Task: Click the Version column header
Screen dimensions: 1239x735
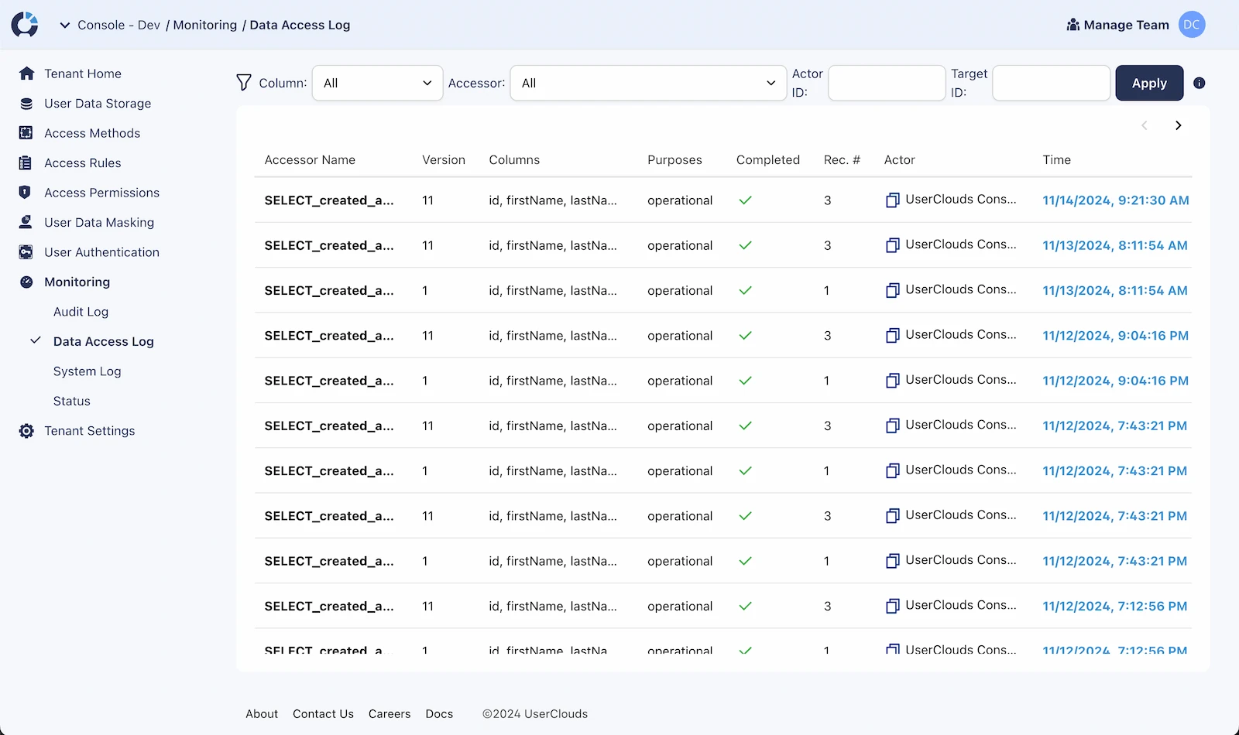Action: click(x=444, y=160)
